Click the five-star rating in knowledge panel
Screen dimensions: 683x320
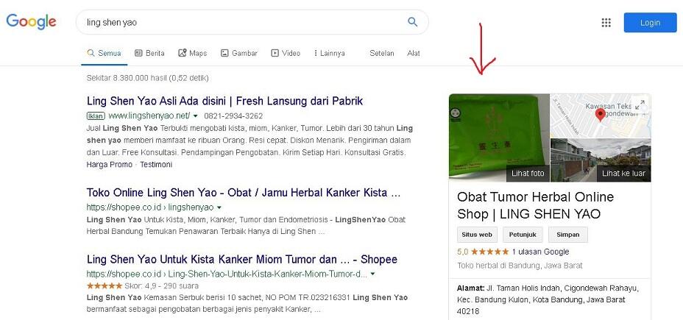point(489,252)
